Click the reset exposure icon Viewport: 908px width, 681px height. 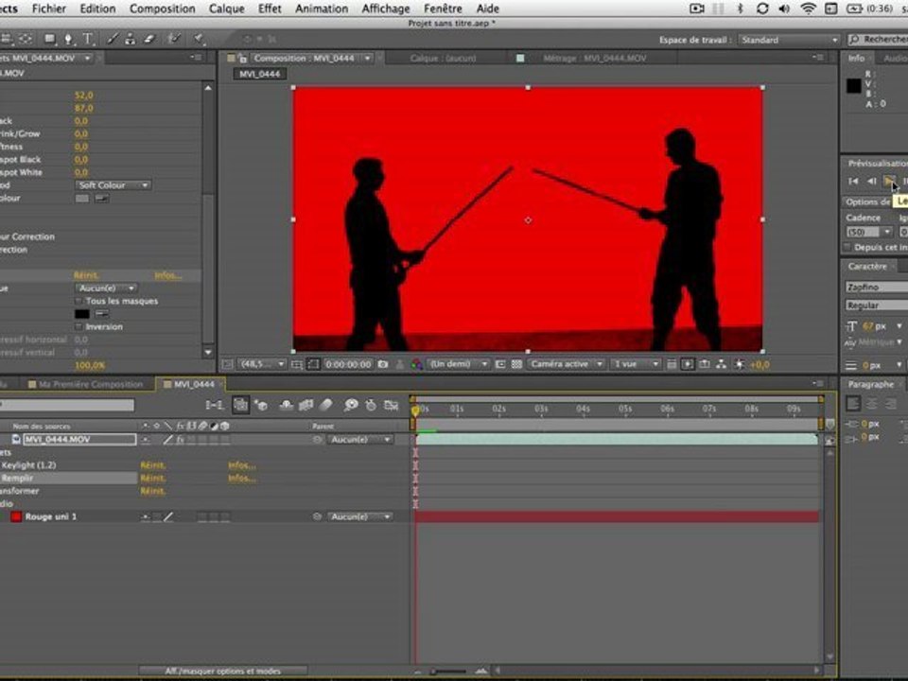tap(740, 364)
